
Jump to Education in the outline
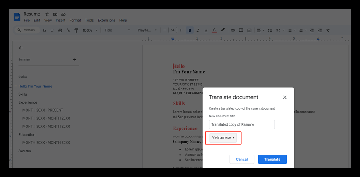click(27, 134)
